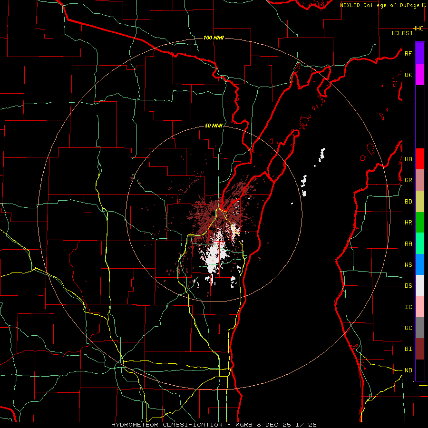Click the UK magenta legend swatch

[420, 75]
